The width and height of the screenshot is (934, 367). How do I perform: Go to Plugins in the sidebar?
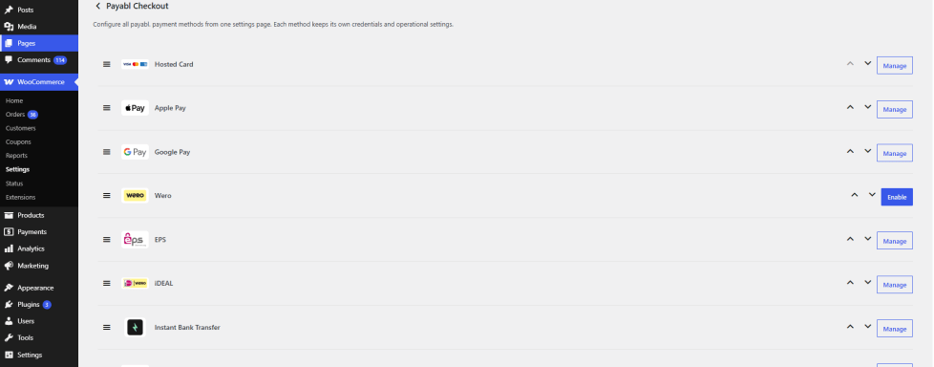coord(28,305)
